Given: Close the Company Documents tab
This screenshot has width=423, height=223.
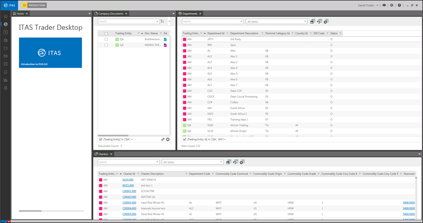Looking at the screenshot, I should [x=126, y=13].
